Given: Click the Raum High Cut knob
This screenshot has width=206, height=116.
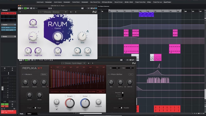Looking at the screenshot, I should (x=38, y=51).
